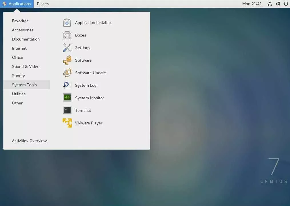The image size is (290, 206).
Task: Select Sound & Video category
Action: (26, 66)
